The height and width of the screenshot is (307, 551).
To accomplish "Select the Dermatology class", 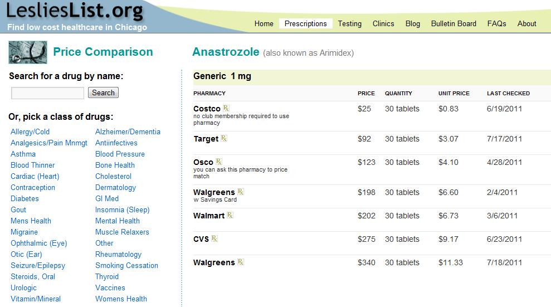I will pos(116,188).
